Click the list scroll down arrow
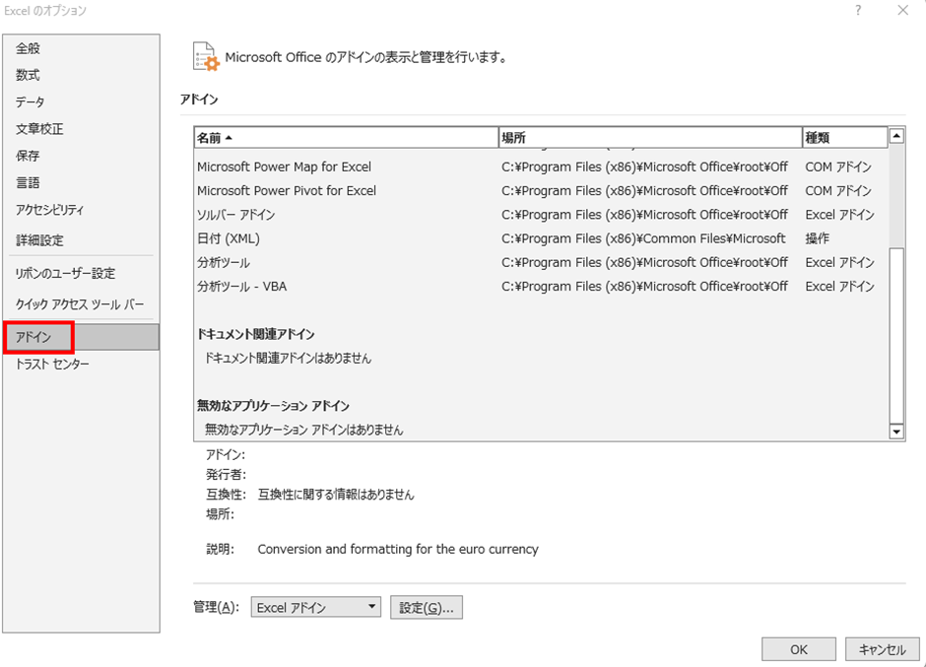Screen dimensions: 926x667 (x=896, y=431)
